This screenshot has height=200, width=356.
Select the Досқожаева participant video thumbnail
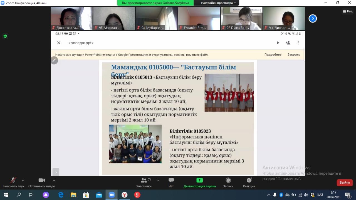tap(71, 18)
